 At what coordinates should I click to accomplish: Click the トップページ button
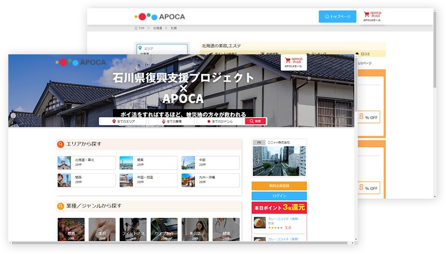[x=337, y=17]
